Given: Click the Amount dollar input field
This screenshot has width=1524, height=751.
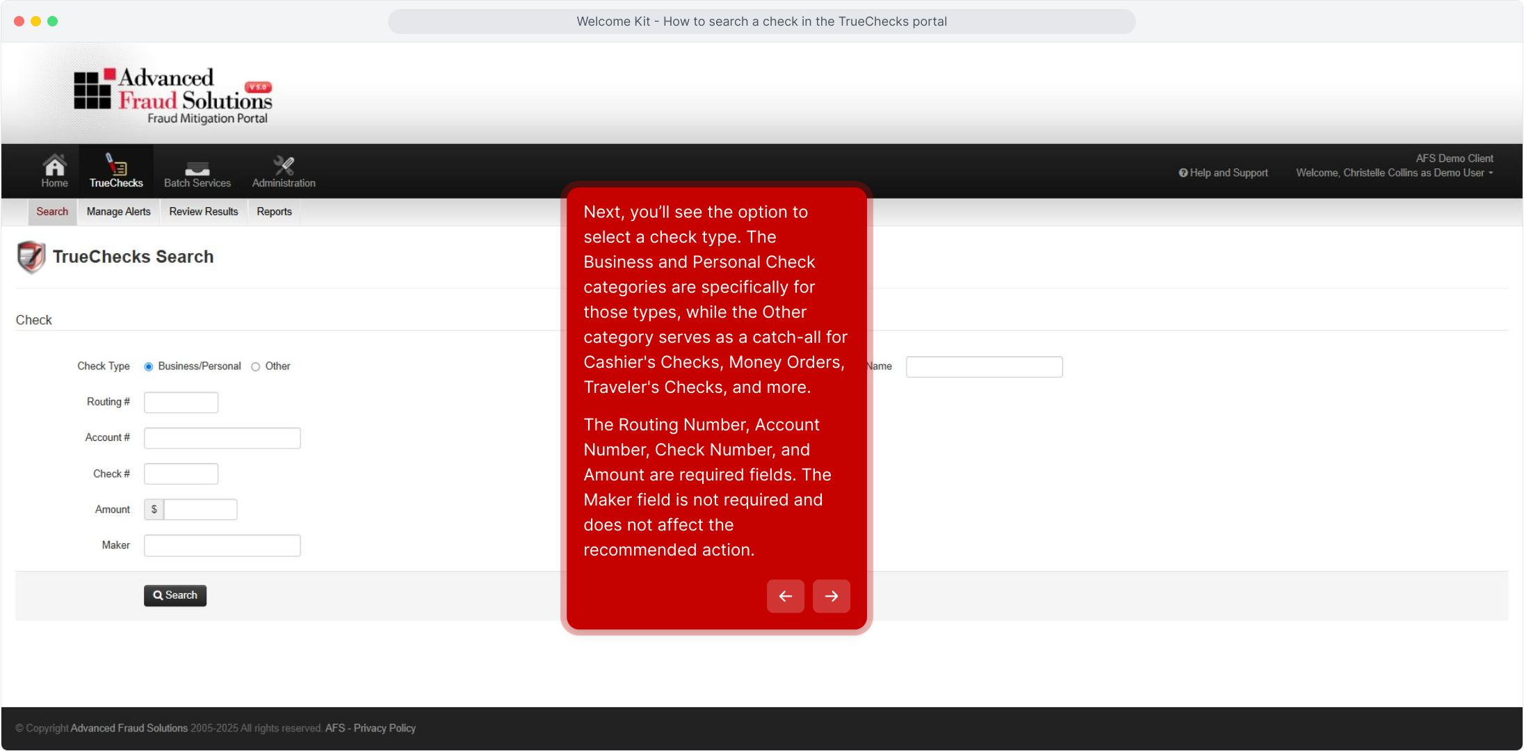Looking at the screenshot, I should point(200,510).
